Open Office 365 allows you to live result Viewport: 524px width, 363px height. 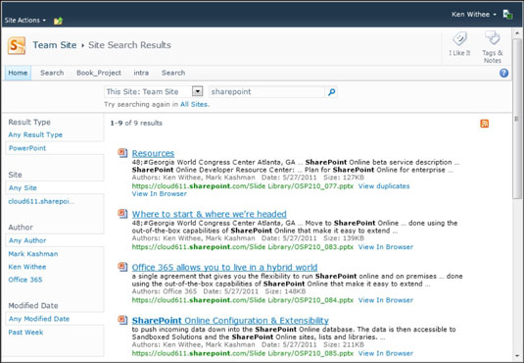[x=224, y=267]
